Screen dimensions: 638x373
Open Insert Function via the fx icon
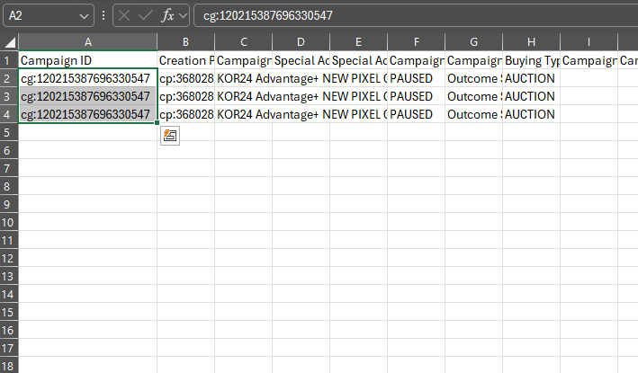[167, 15]
